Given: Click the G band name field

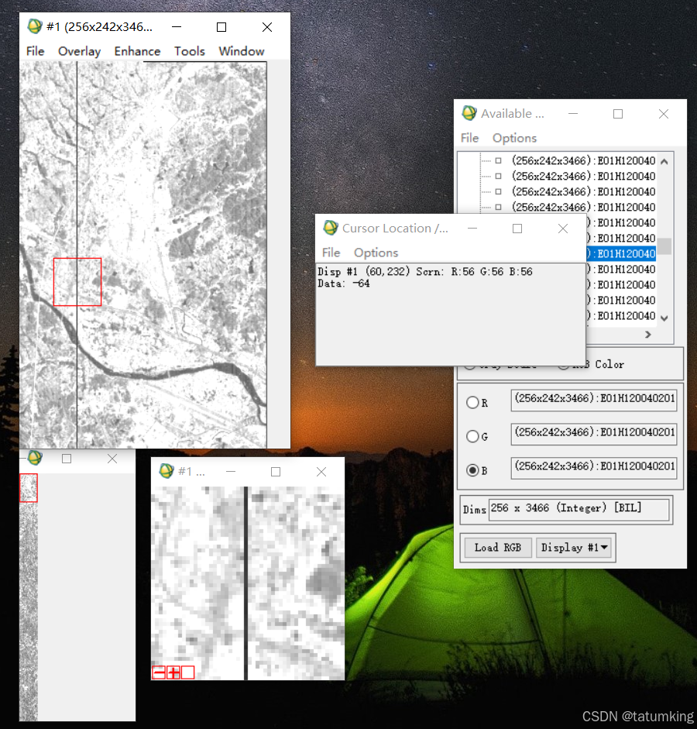Looking at the screenshot, I should click(594, 434).
